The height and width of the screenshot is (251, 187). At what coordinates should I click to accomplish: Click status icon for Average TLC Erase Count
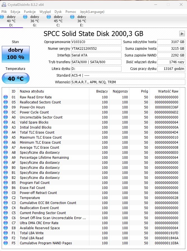6,147
